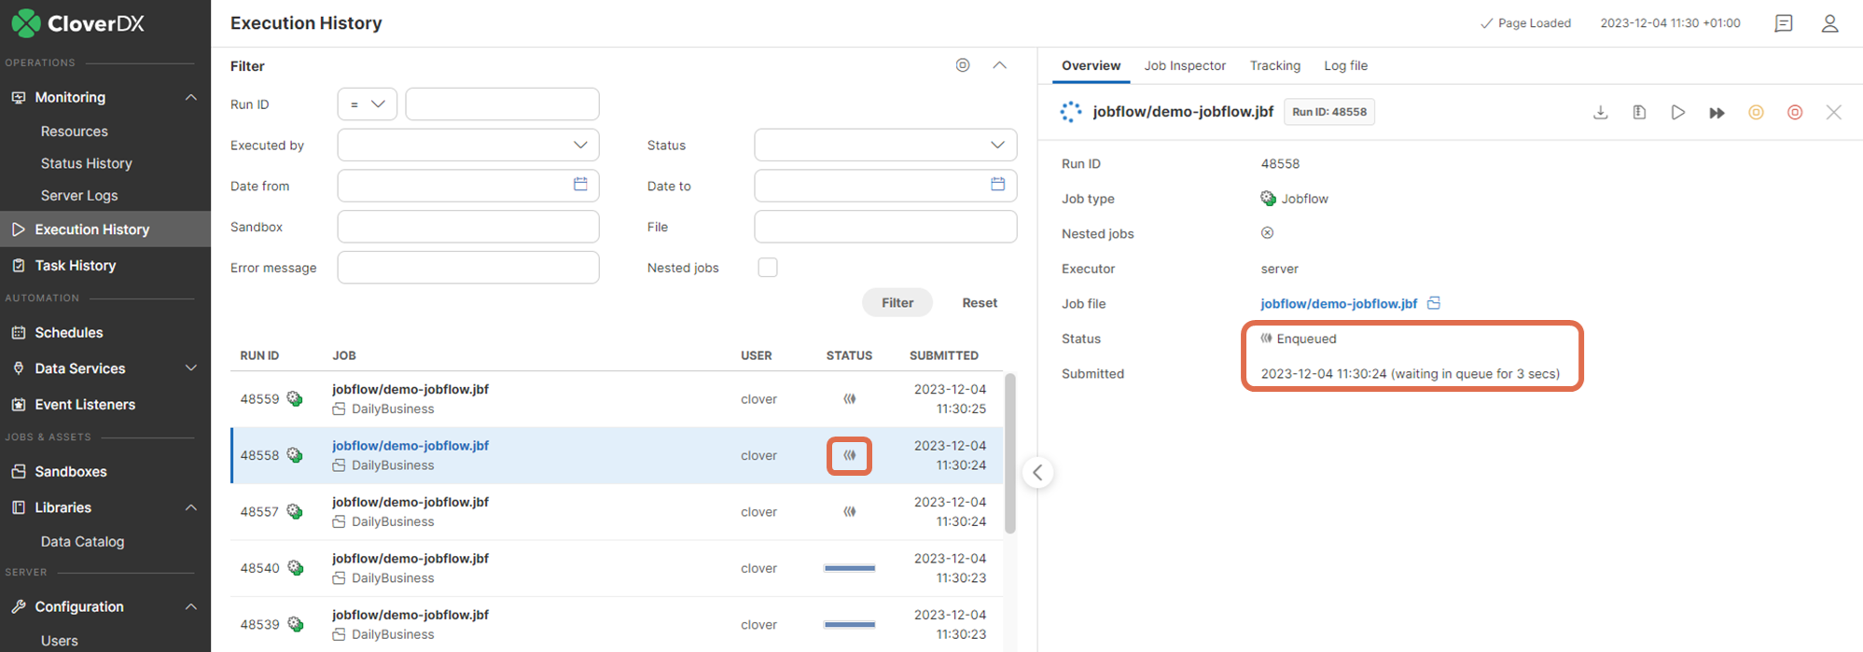Click the download icon in job detail toolbar
This screenshot has width=1863, height=652.
(x=1600, y=113)
